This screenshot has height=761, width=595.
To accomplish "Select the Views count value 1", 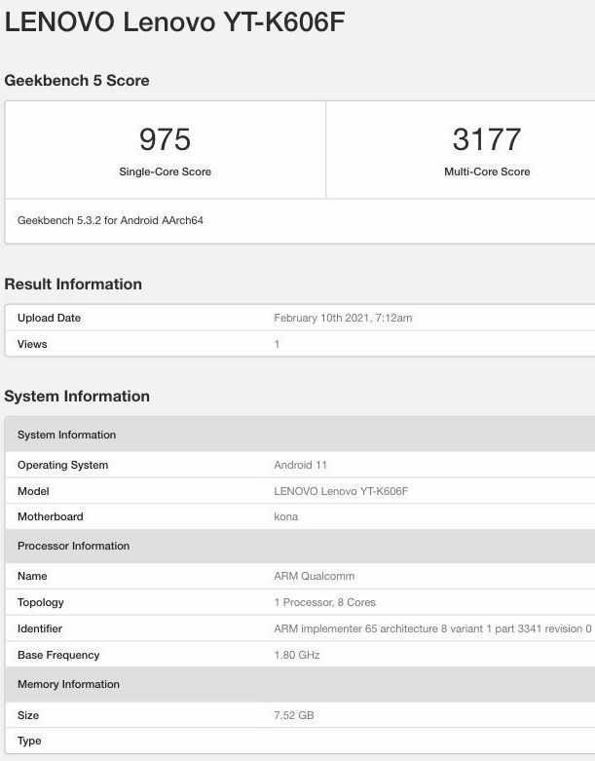I will coord(277,344).
